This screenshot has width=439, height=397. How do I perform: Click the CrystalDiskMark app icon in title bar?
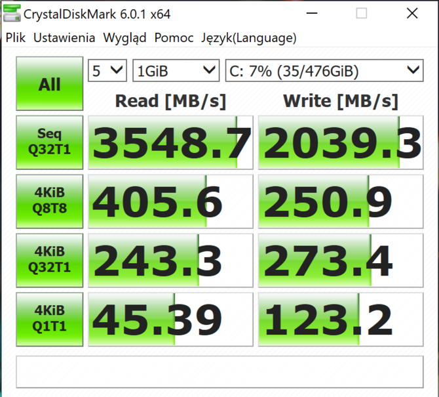click(12, 13)
